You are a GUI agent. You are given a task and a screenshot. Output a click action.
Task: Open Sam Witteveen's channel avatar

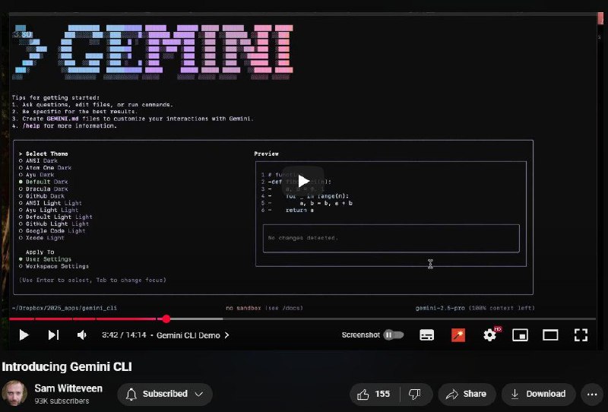[x=14, y=394]
